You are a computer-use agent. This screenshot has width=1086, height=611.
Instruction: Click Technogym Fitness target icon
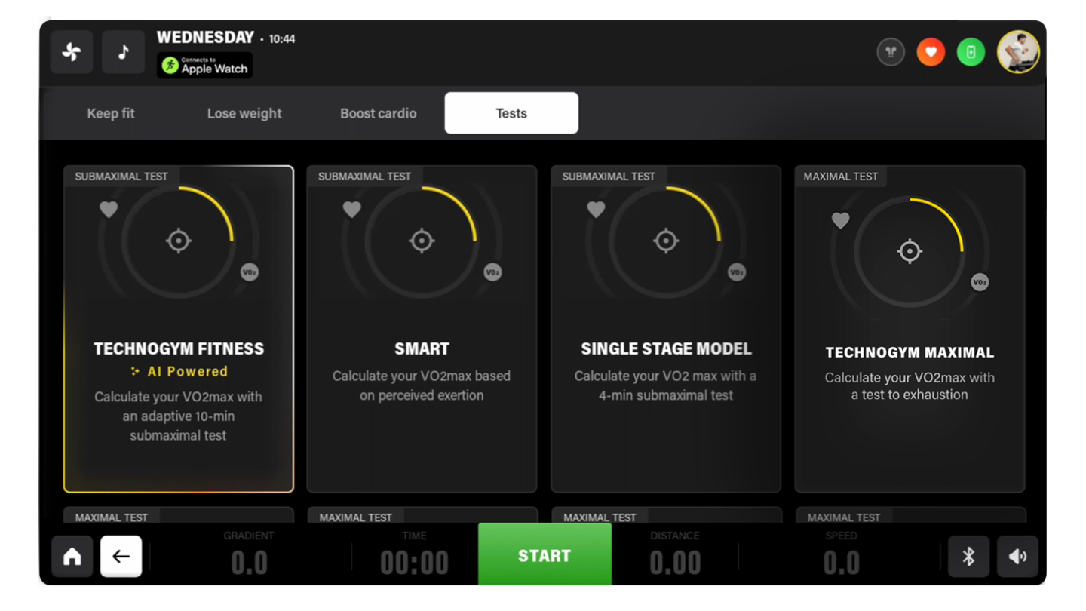point(178,241)
